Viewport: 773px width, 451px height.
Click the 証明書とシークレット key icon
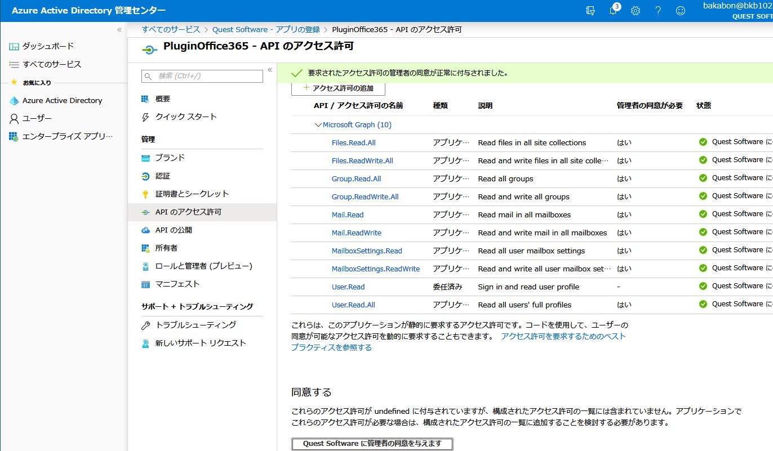pos(145,194)
